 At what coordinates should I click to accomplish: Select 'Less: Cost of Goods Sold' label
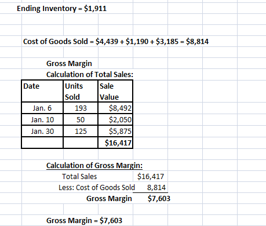(x=97, y=188)
